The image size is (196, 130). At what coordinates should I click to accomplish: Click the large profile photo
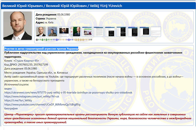tap(17, 26)
